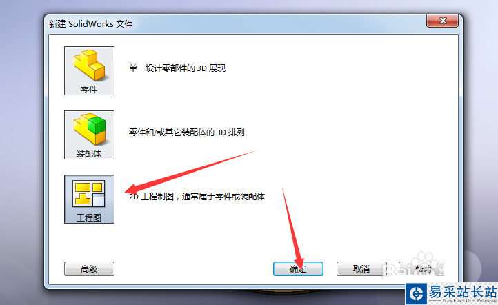Viewport: 498px width, 305px height.
Task: Click the 单一设计零部件的 3D 展现 description
Action: click(177, 68)
